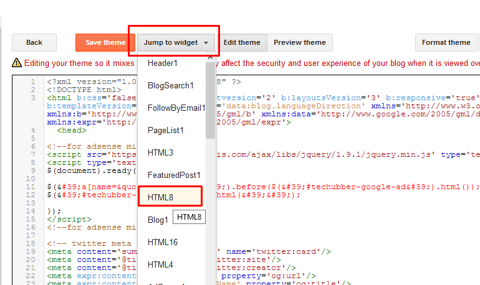Click the Back button
The width and height of the screenshot is (480, 285).
(34, 42)
